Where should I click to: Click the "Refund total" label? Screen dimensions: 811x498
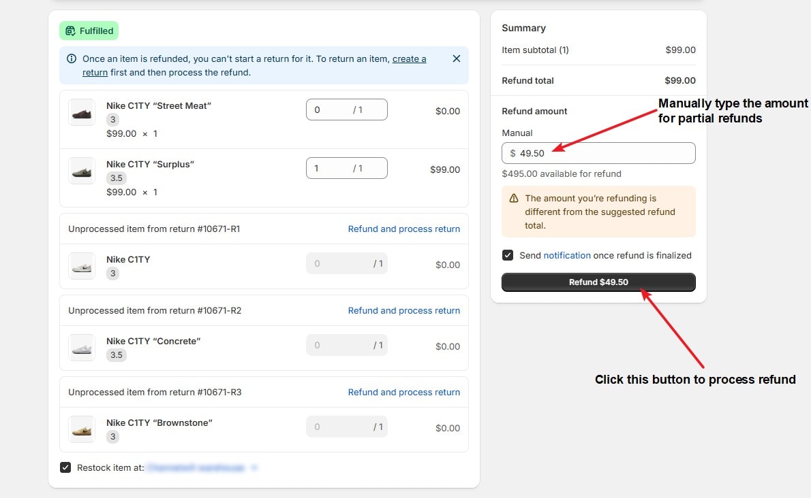click(x=527, y=80)
